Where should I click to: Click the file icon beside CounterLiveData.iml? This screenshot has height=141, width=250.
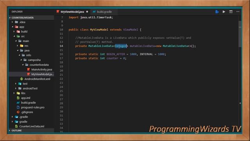tap(16, 126)
